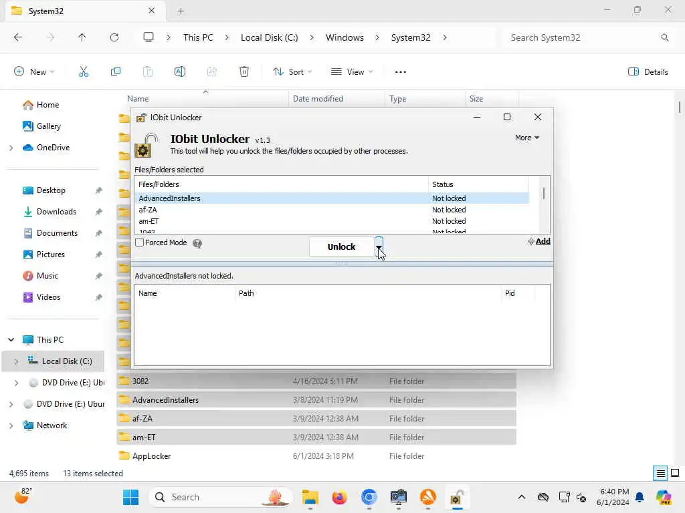Open the Windows Start menu
This screenshot has height=513, width=685.
(130, 497)
